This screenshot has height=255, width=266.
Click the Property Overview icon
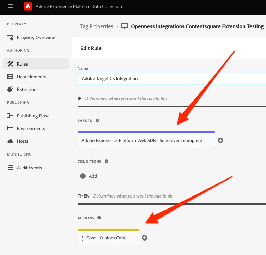[10, 38]
